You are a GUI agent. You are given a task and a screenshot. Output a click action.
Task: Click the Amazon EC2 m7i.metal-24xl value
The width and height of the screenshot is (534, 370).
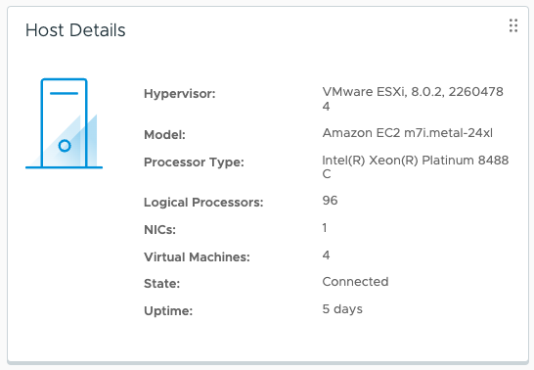point(407,133)
